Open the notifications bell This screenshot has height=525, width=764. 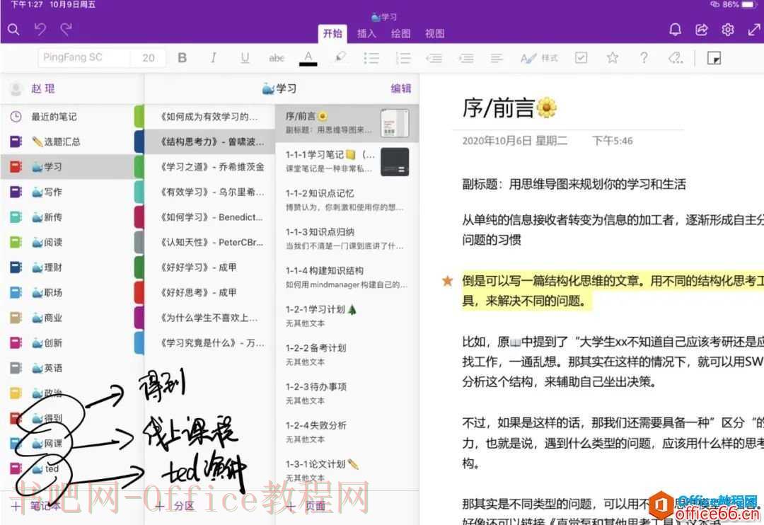tap(675, 30)
